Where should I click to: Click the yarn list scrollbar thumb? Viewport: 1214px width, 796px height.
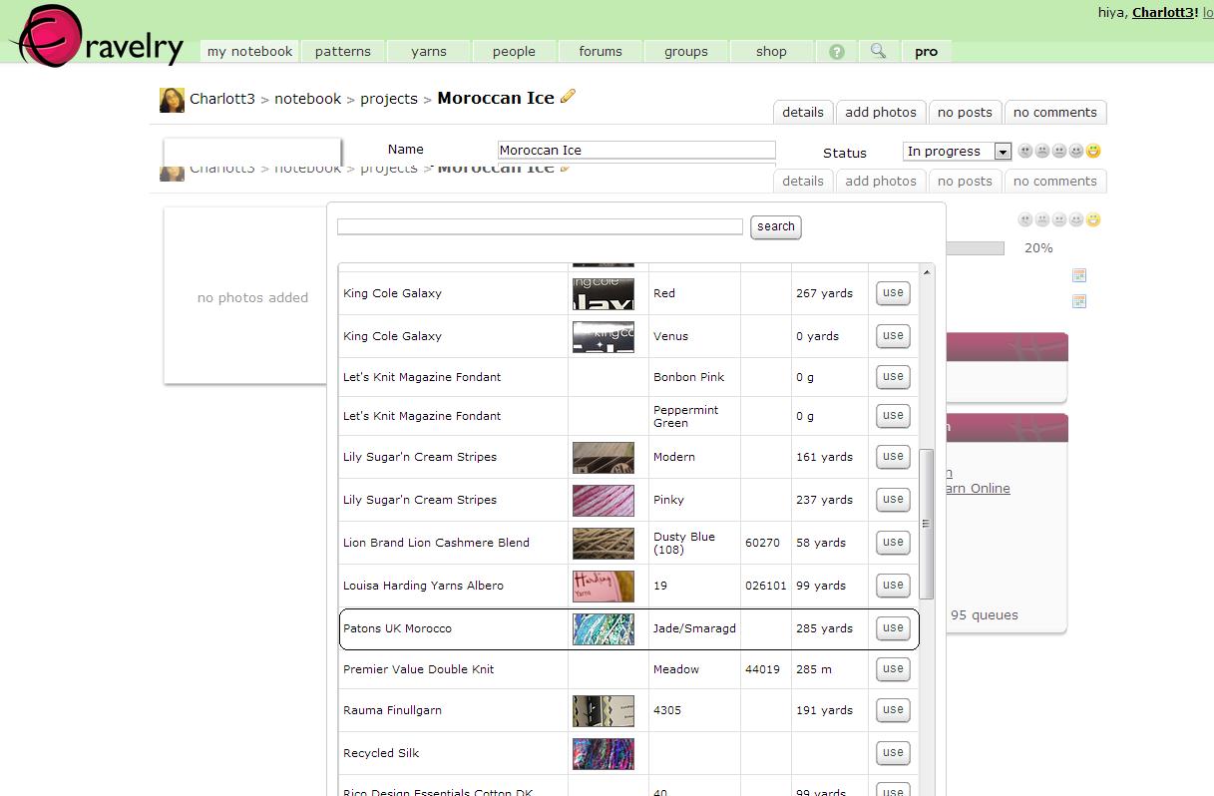click(927, 524)
